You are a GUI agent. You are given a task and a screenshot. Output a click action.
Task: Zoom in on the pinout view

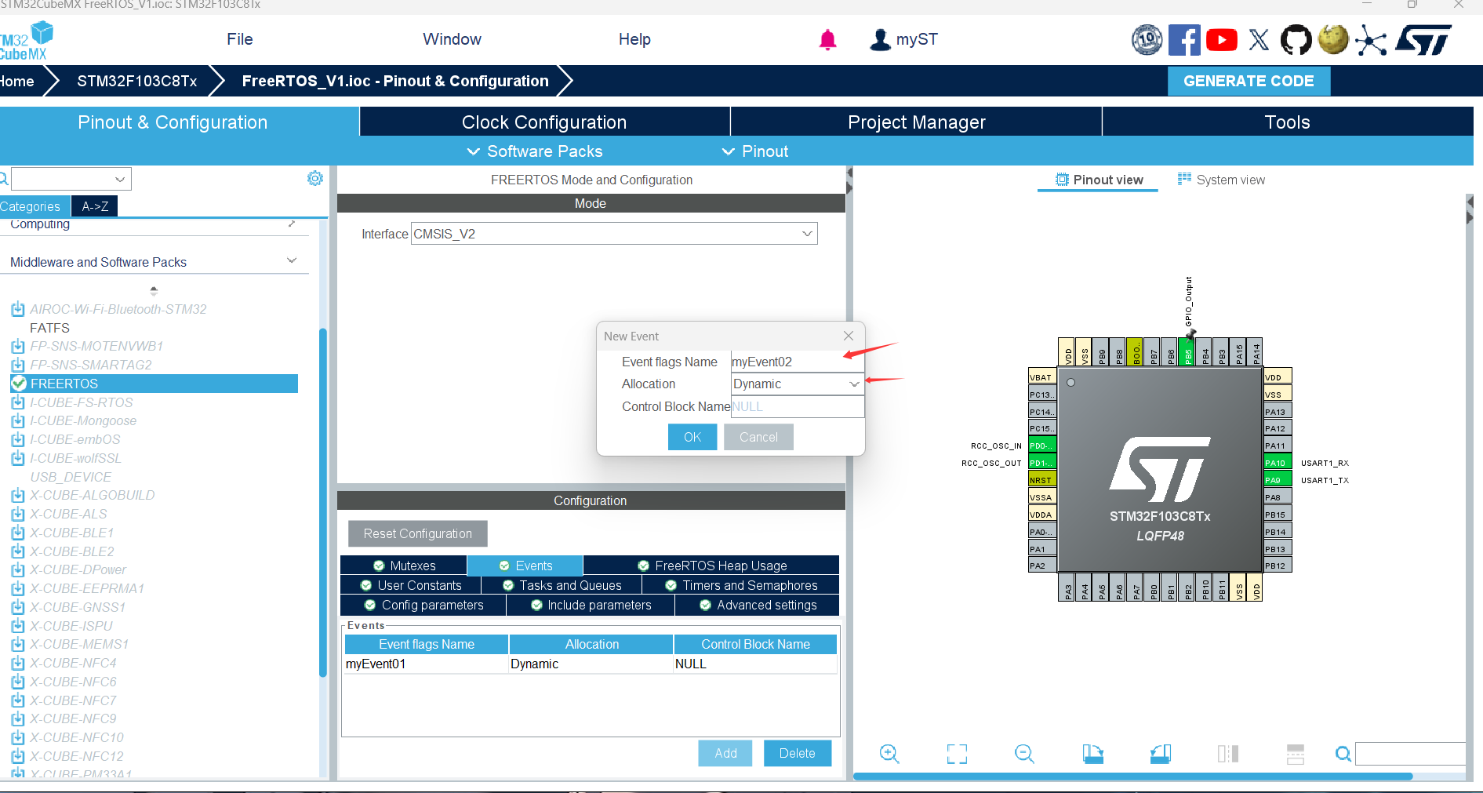(889, 754)
